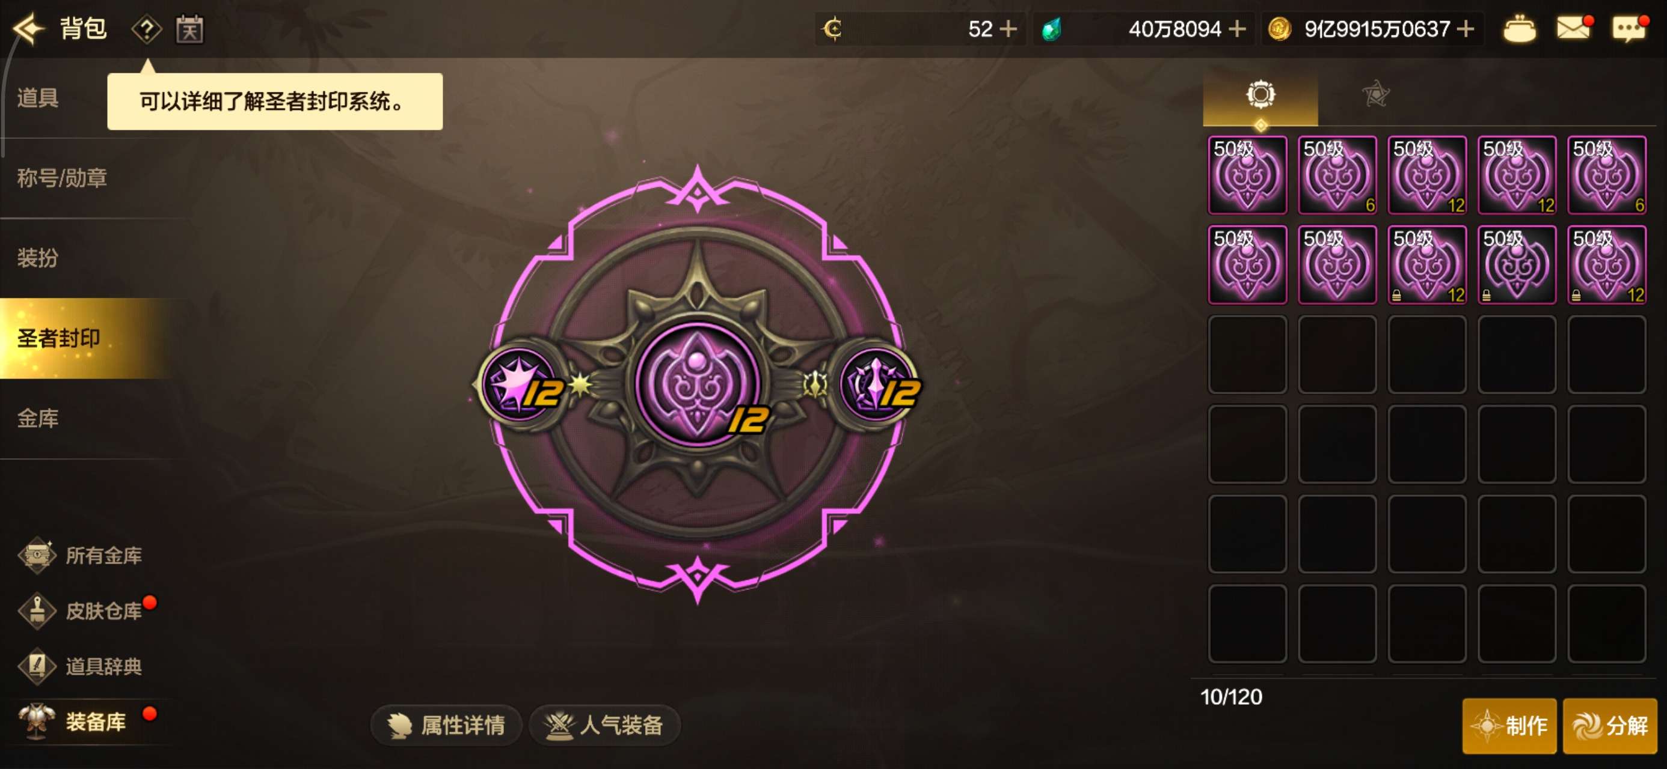Click the 制作 craft button
This screenshot has width=1667, height=769.
pyautogui.click(x=1509, y=726)
